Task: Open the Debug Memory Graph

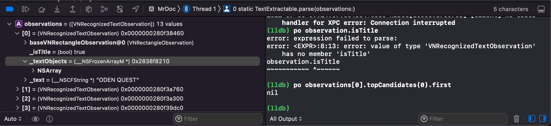Action: [104, 9]
